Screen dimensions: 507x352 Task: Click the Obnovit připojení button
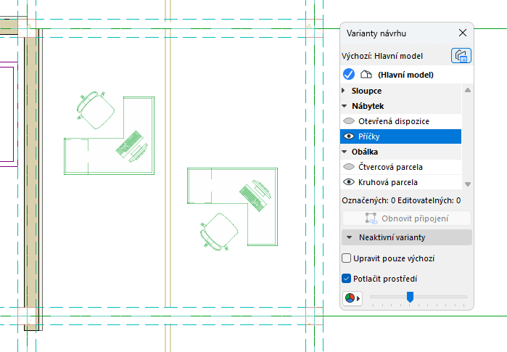407,218
